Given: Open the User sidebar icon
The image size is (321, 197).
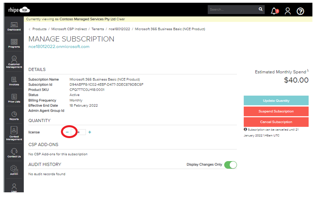Looking at the screenshot, I should click(x=14, y=188).
